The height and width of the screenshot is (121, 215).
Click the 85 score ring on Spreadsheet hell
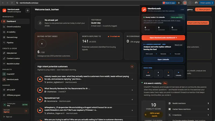(40, 100)
